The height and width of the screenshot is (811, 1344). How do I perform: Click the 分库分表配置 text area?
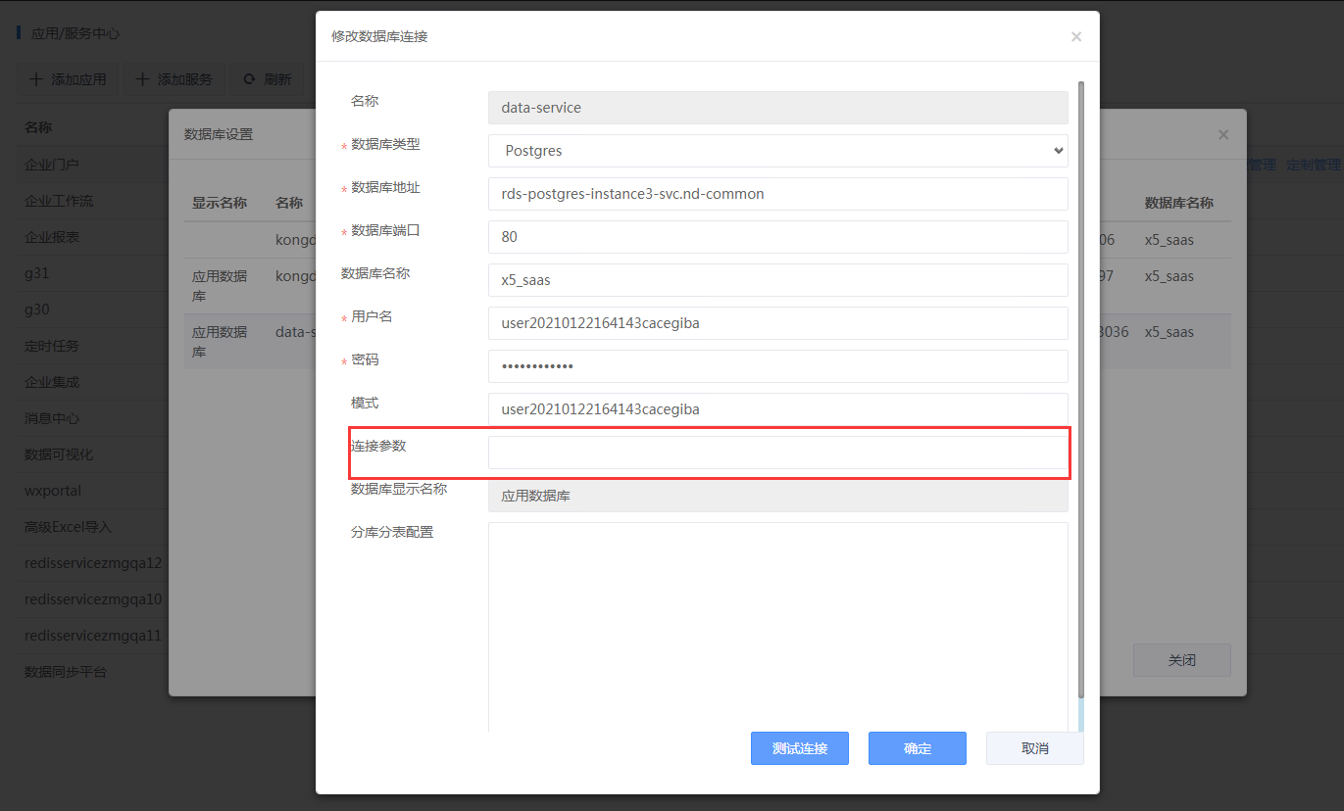pyautogui.click(x=777, y=627)
